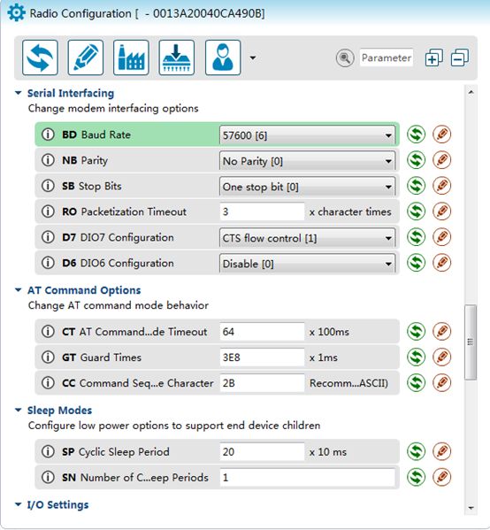
Task: Refresh the SN Number of Periods setting
Action: pos(416,477)
